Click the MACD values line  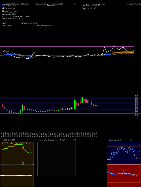[x=13, y=19]
